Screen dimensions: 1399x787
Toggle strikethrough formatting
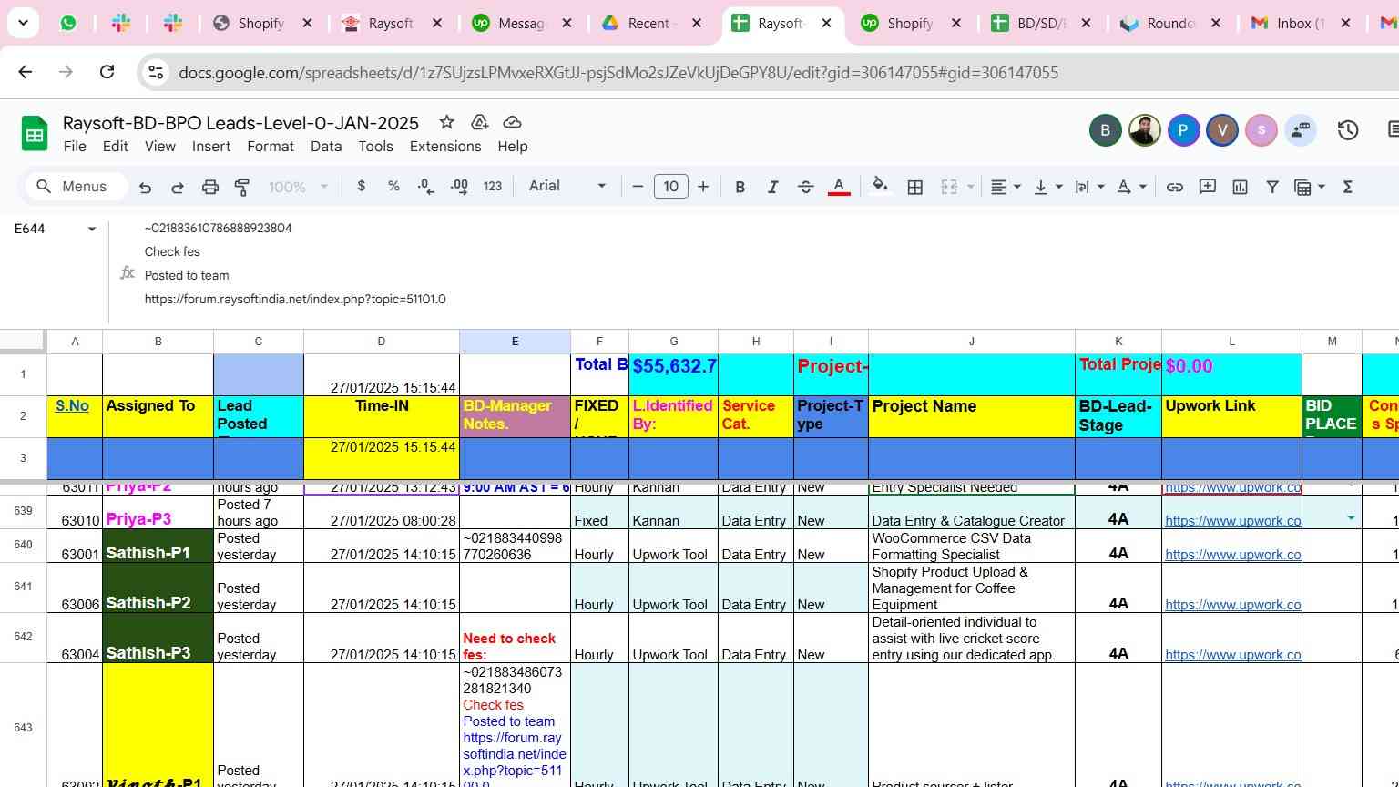point(805,187)
